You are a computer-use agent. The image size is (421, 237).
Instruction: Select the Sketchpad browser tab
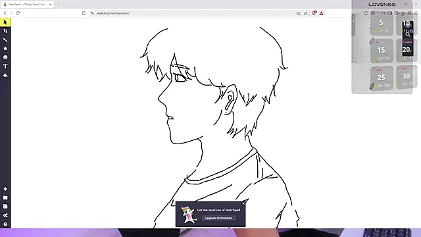[x=27, y=5]
